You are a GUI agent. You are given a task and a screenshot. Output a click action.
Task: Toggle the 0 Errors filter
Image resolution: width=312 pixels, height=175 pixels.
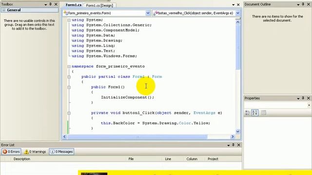click(11, 152)
